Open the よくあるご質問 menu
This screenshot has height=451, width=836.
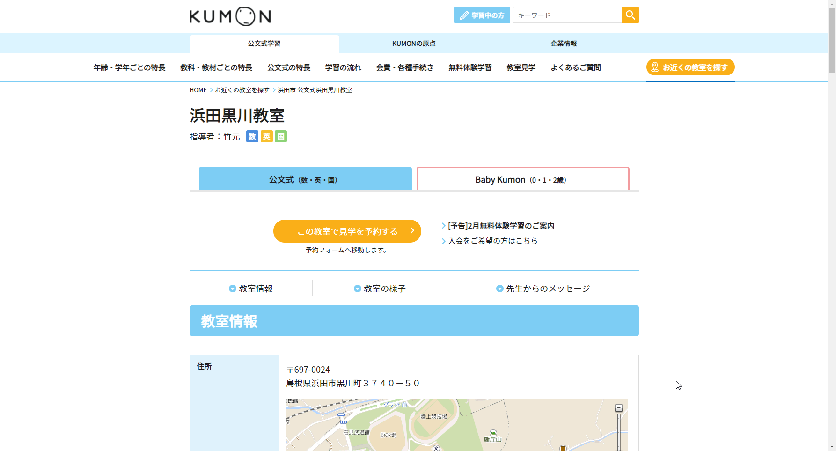tap(576, 67)
